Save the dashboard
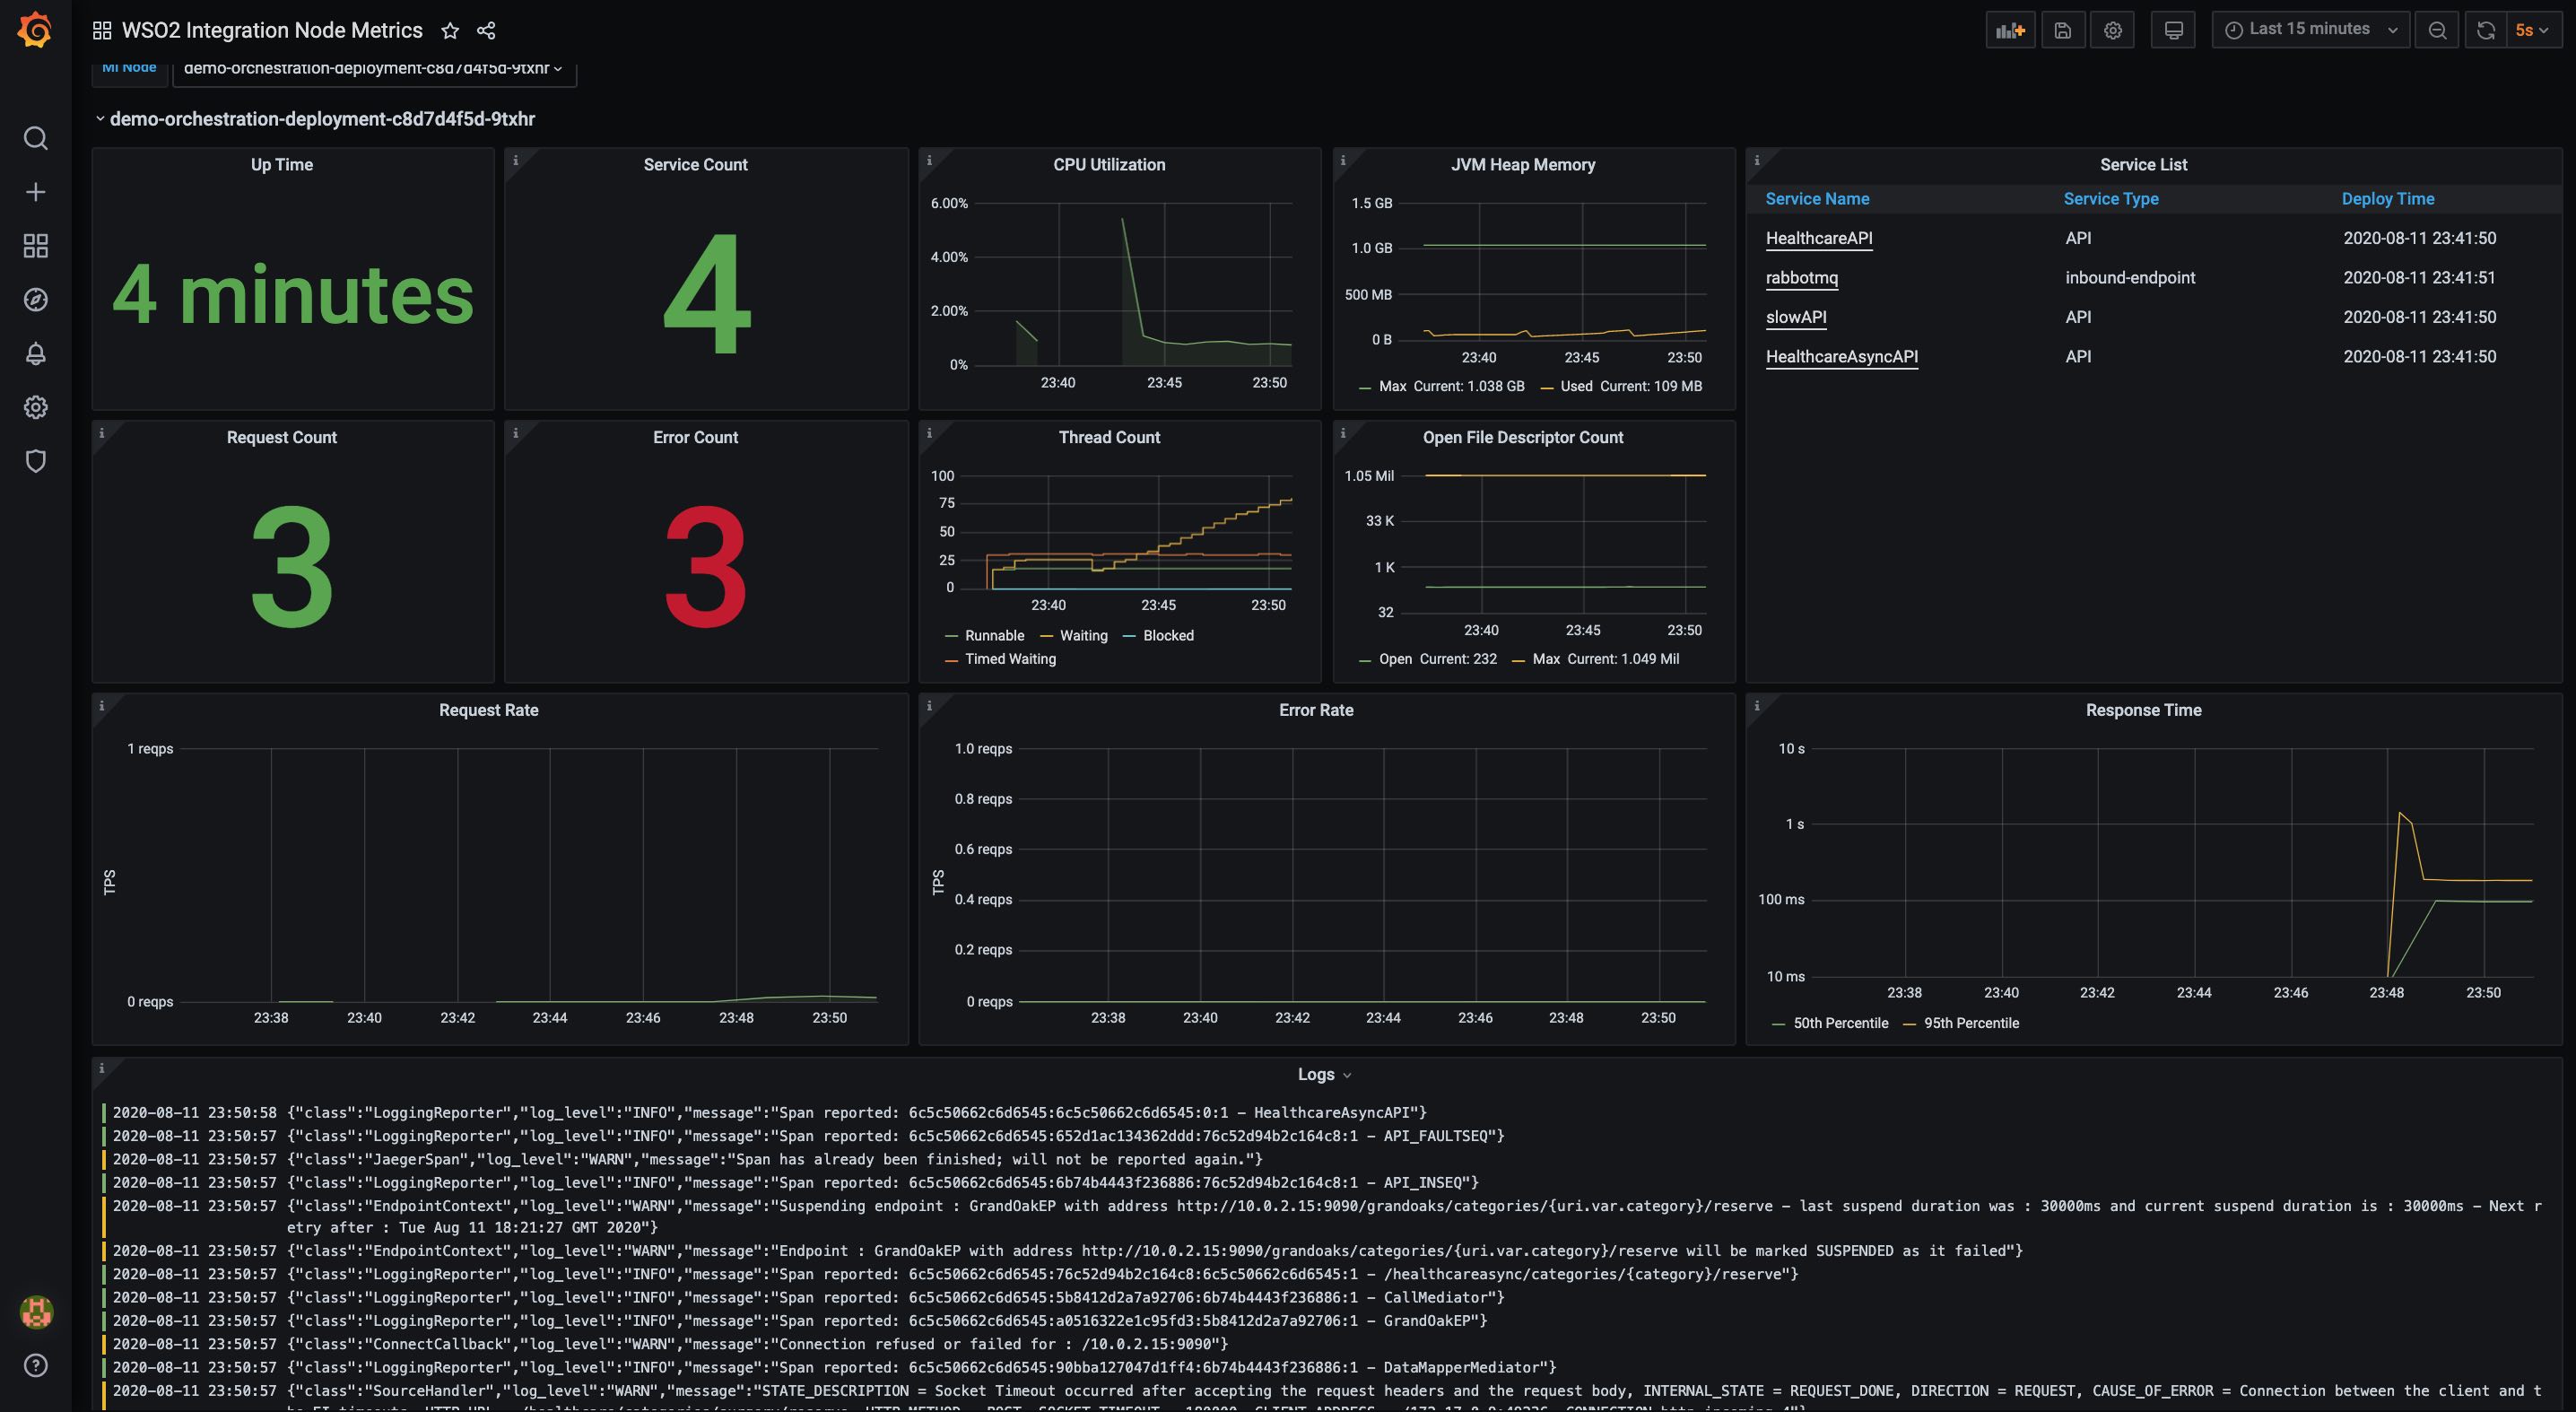 2062,30
